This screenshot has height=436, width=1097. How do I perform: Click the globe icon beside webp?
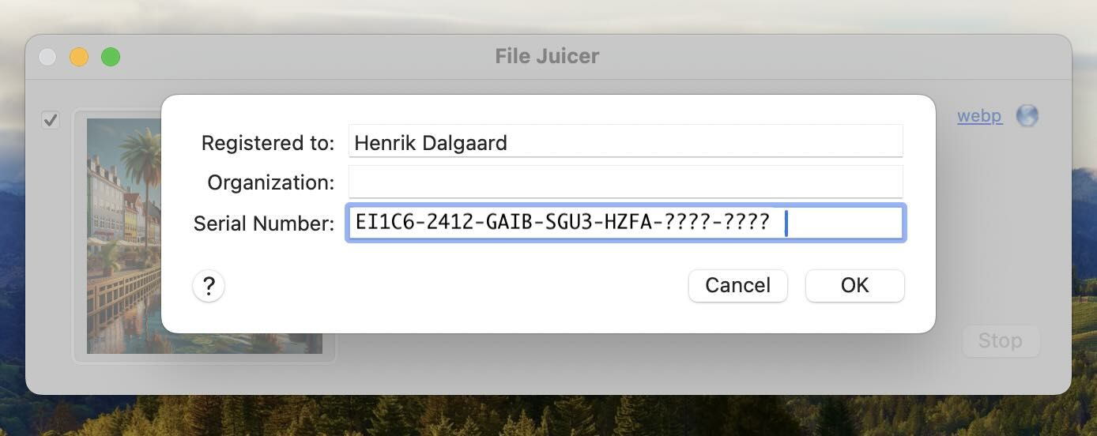[1027, 116]
